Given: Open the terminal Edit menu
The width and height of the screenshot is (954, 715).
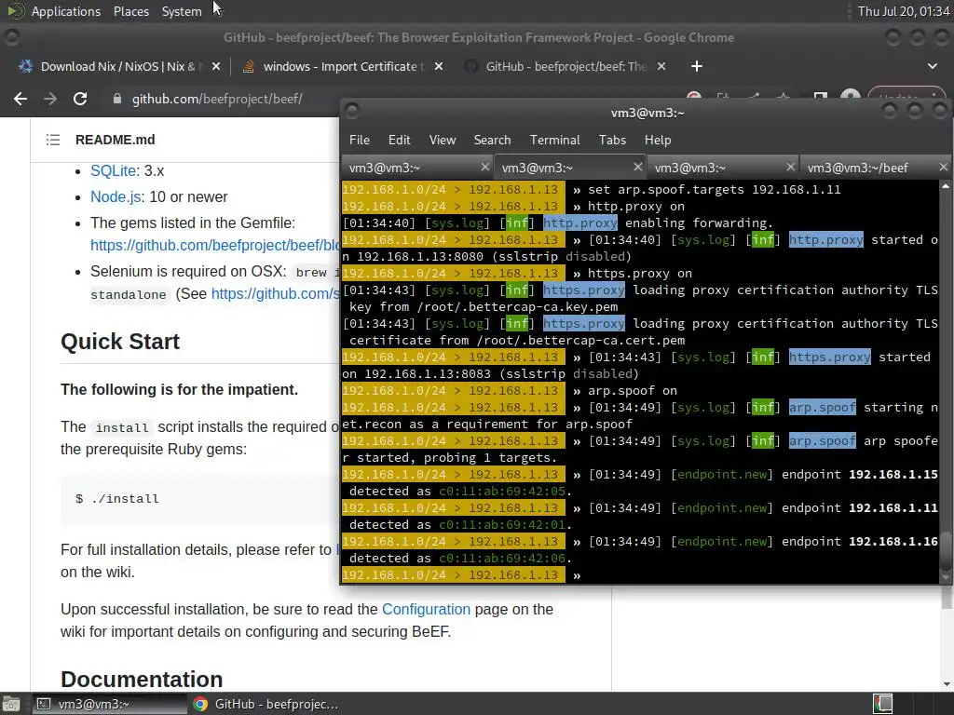Looking at the screenshot, I should 399,140.
